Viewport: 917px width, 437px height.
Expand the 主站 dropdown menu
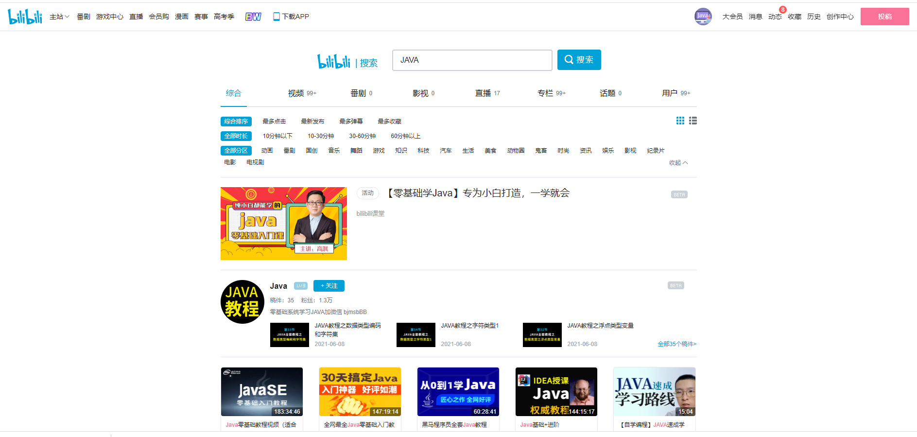tap(59, 17)
